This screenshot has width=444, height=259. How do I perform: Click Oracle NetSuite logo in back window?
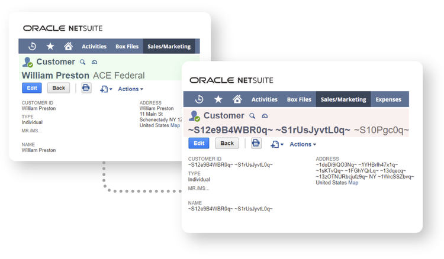[63, 28]
